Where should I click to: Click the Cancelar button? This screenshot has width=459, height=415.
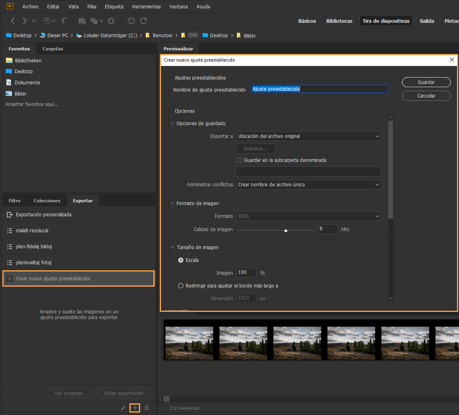click(x=426, y=96)
